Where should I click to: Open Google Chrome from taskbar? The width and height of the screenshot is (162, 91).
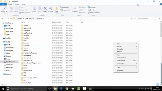(67, 89)
